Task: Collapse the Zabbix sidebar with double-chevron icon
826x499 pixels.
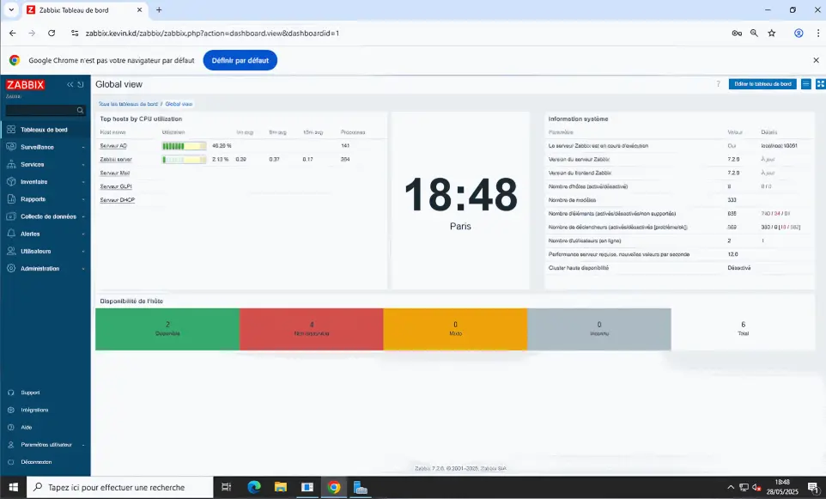Action: click(70, 85)
